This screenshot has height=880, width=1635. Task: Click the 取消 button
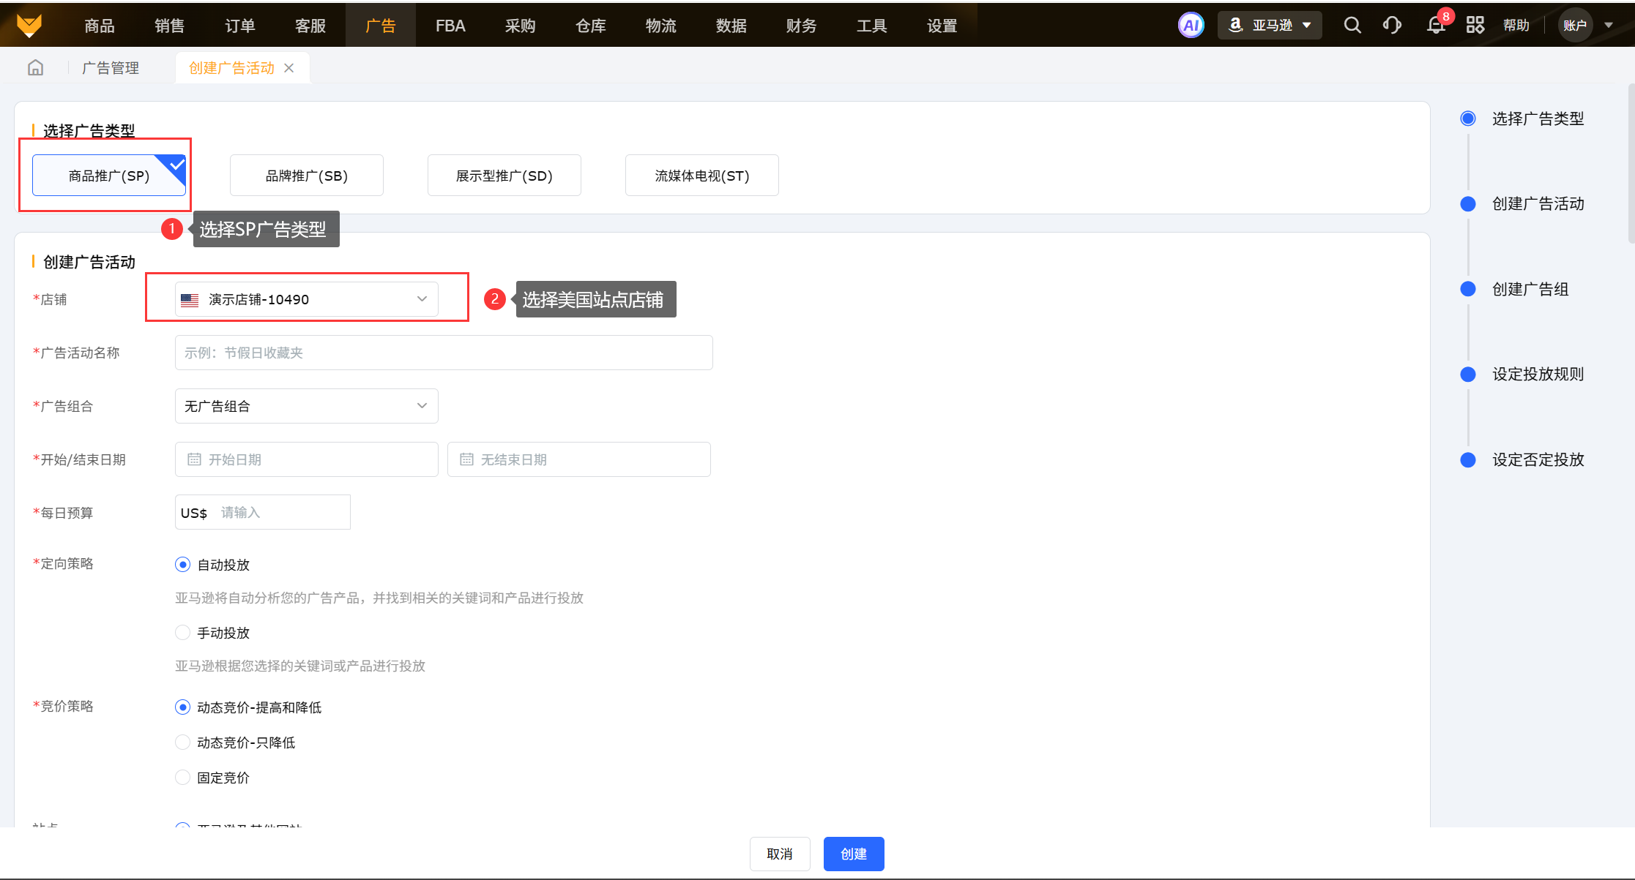(x=779, y=854)
